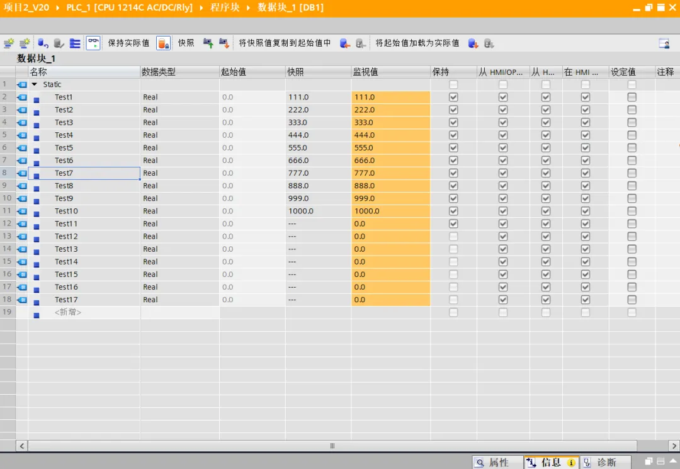Viewport: 680px width, 469px height.
Task: Open the 信息 tab
Action: coord(551,463)
